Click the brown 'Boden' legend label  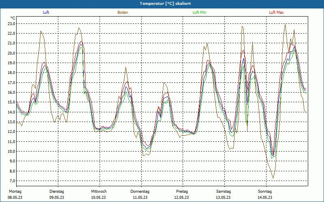(x=123, y=13)
